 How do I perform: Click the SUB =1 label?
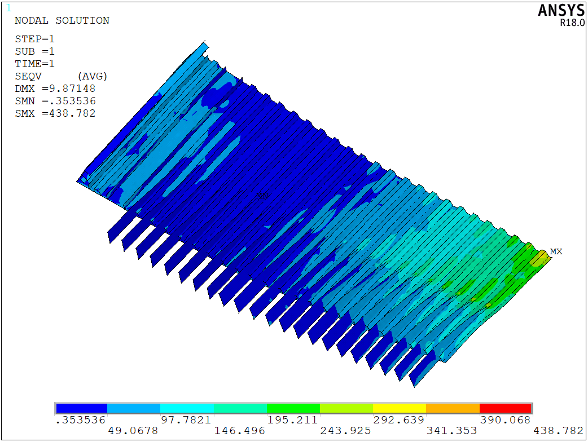pos(34,51)
